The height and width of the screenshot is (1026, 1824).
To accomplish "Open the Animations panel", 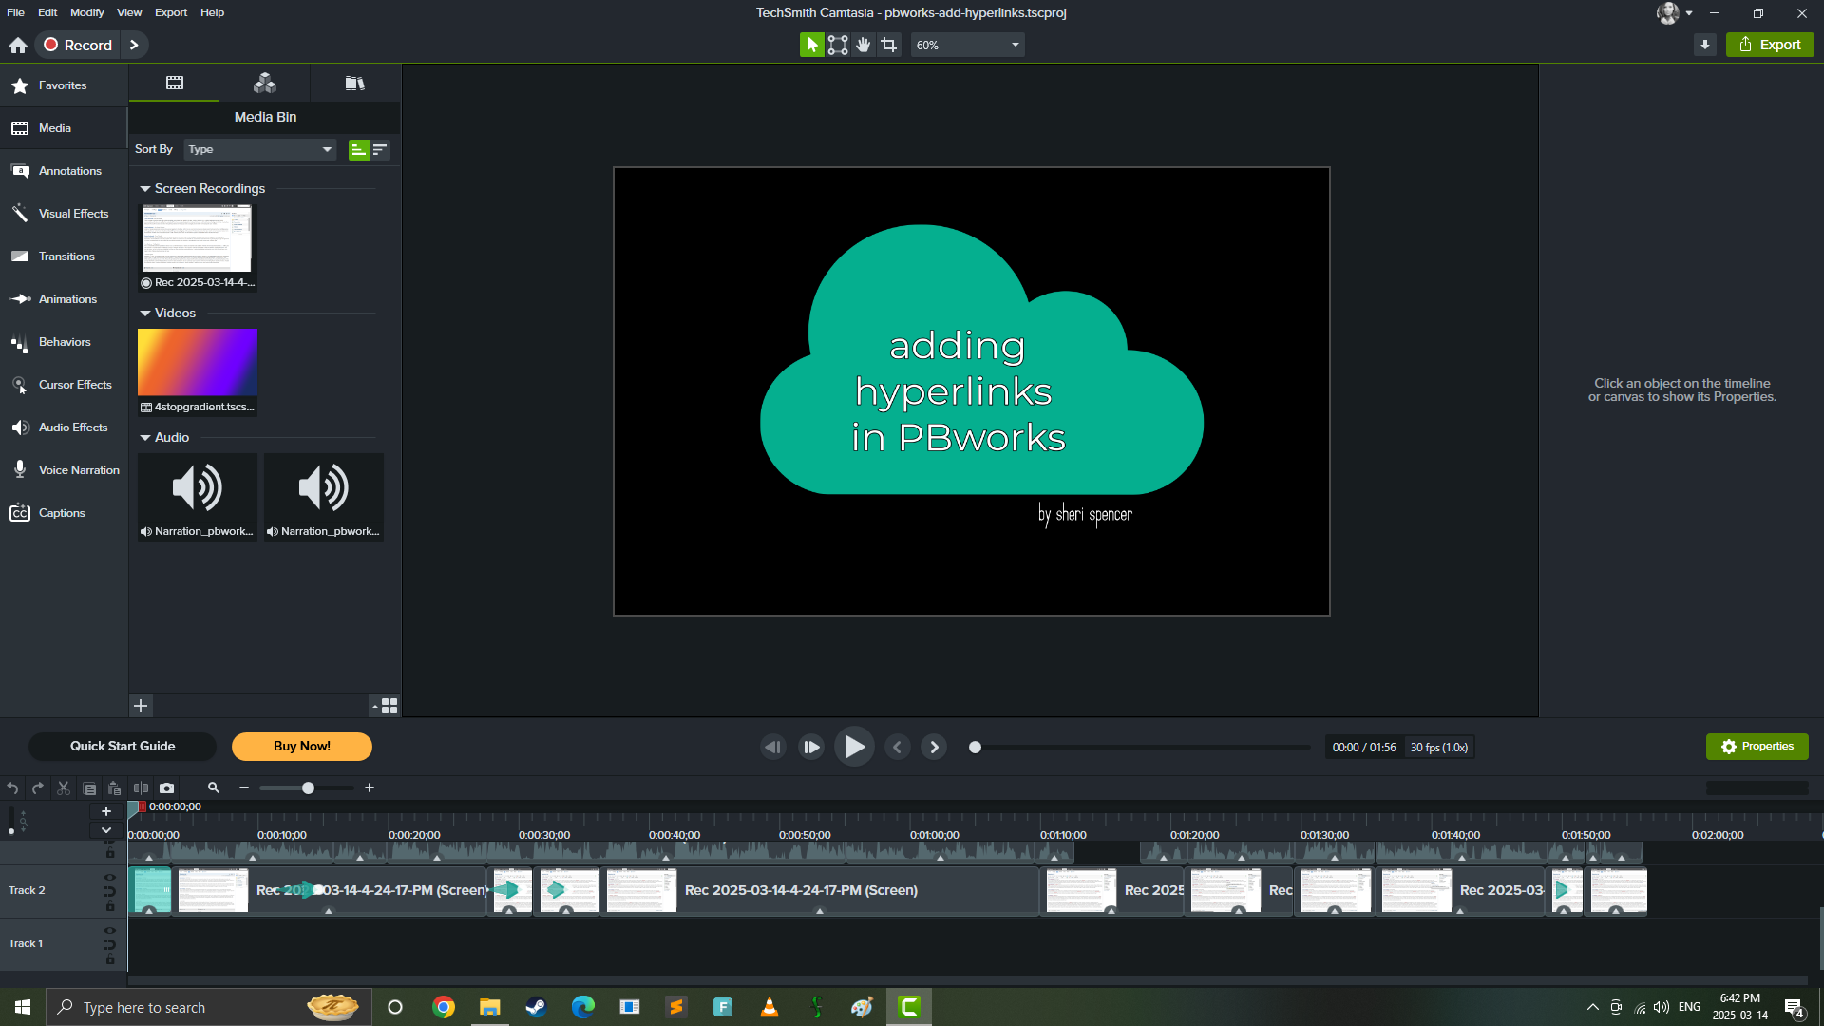I will [x=64, y=299].
